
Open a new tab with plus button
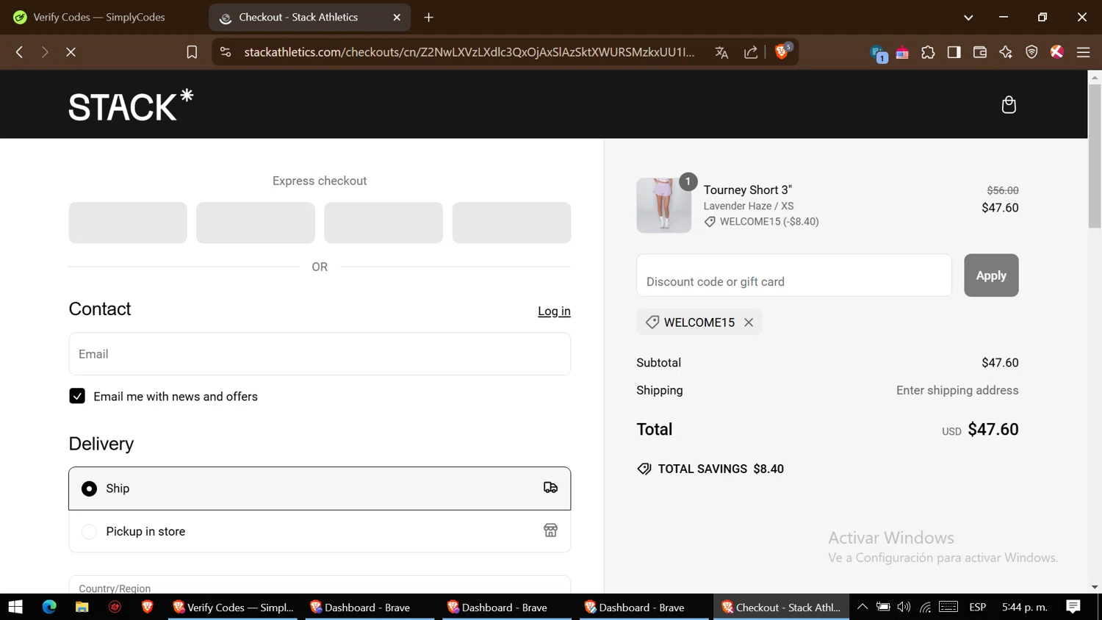coord(429,17)
